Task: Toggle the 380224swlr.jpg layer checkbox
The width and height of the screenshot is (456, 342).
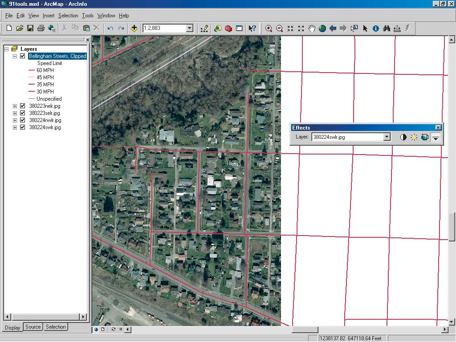Action: pos(22,127)
